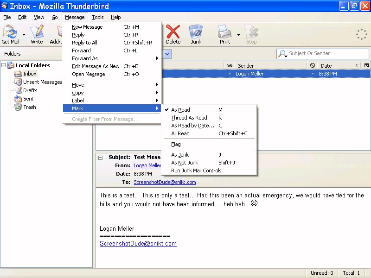Screen dimensions: 371x278
Task: Open the View menu
Action: (x=39, y=17)
